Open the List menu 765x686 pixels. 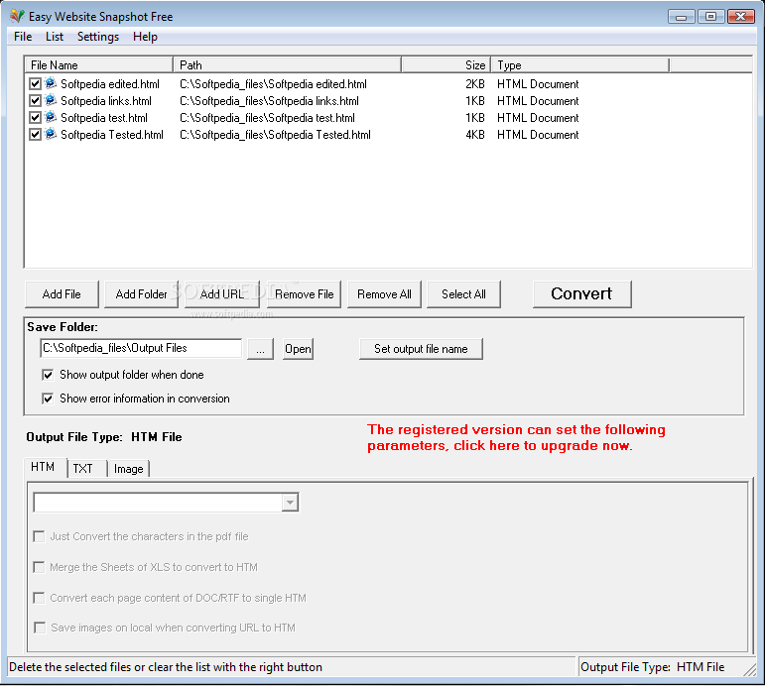coord(55,37)
